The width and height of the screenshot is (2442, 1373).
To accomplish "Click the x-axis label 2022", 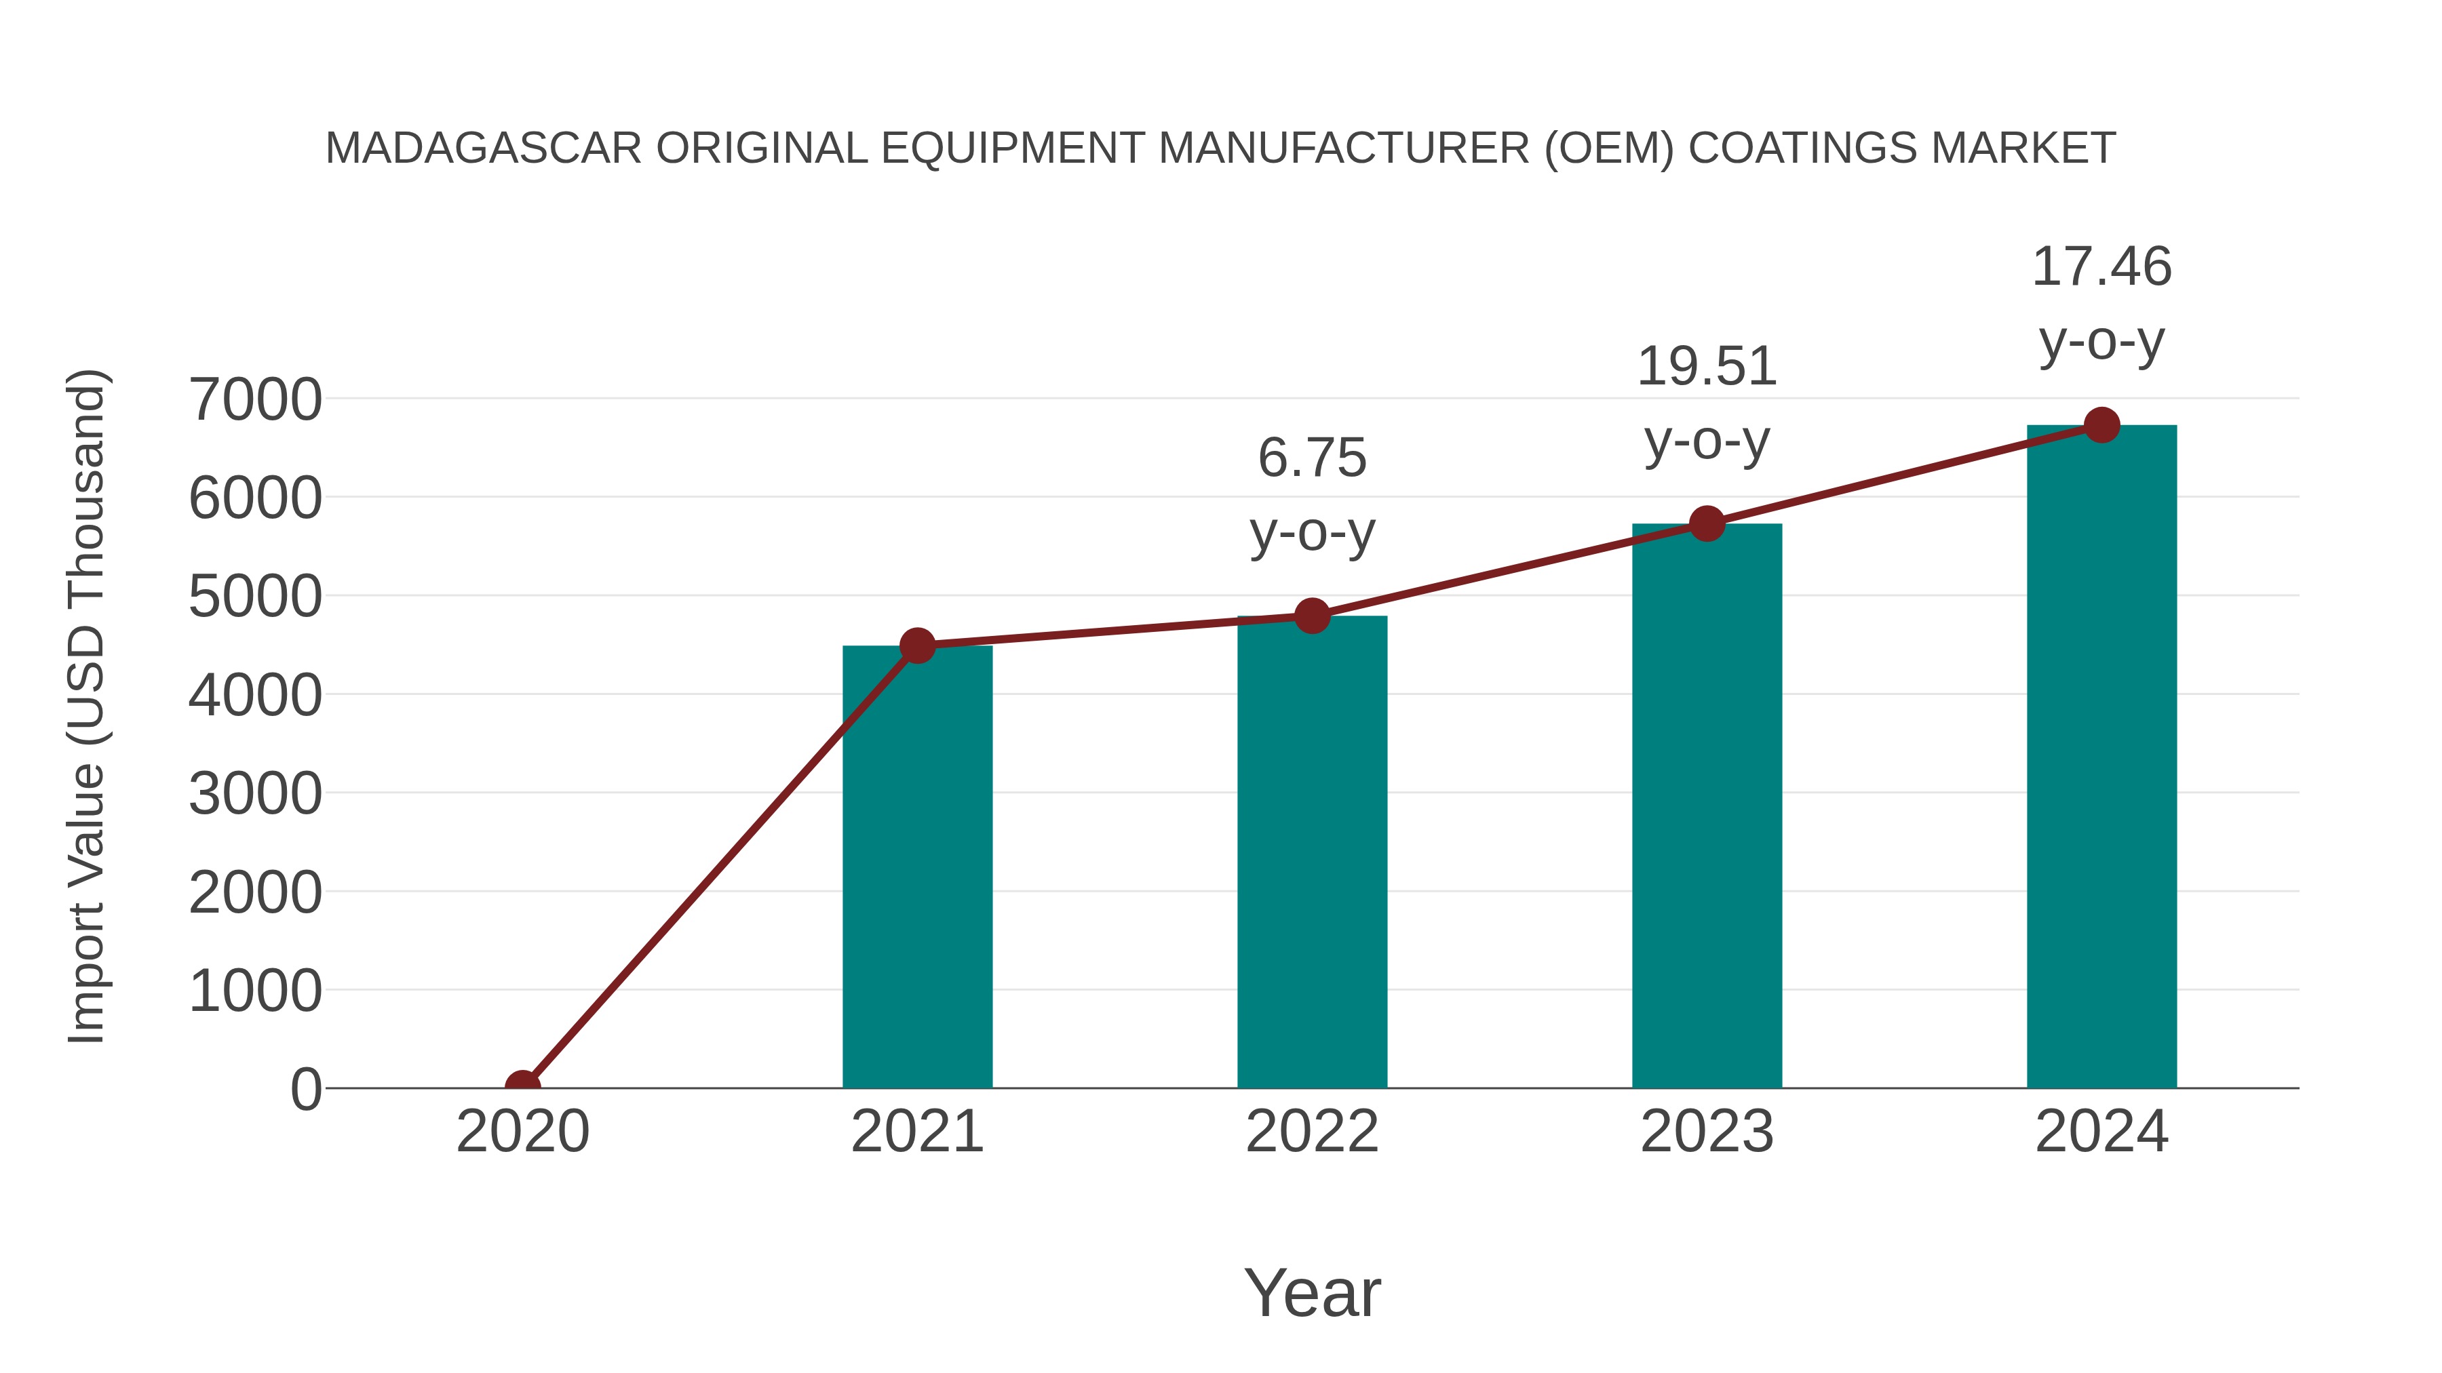I will (1312, 1132).
